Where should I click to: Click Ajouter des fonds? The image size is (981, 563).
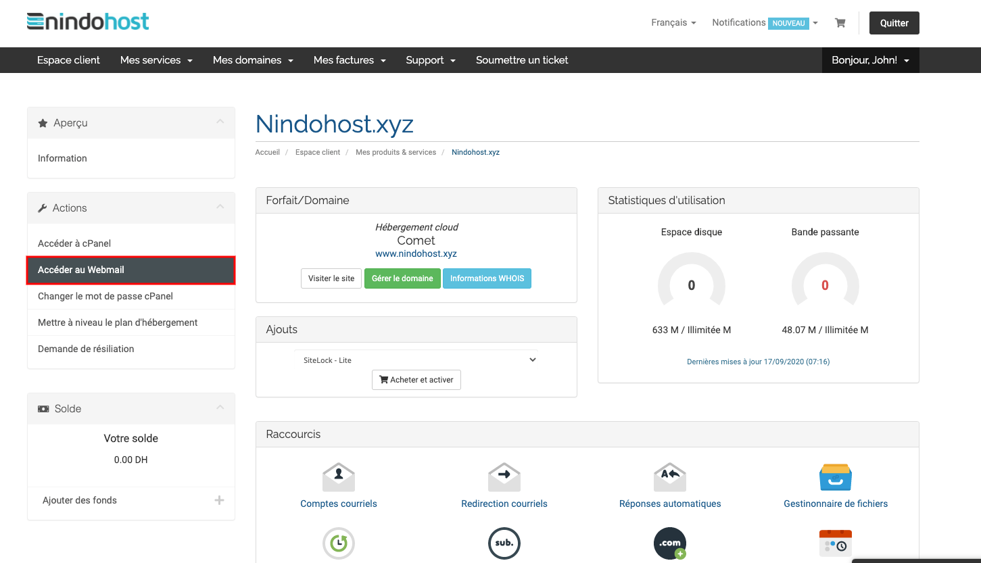[x=80, y=500]
